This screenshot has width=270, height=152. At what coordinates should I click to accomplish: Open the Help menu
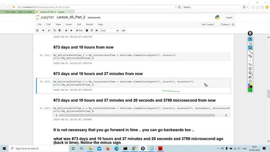(100, 24)
